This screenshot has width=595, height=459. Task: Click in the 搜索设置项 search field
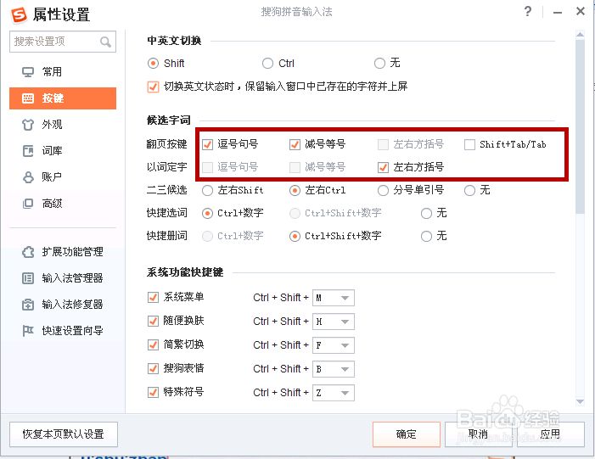pyautogui.click(x=53, y=42)
